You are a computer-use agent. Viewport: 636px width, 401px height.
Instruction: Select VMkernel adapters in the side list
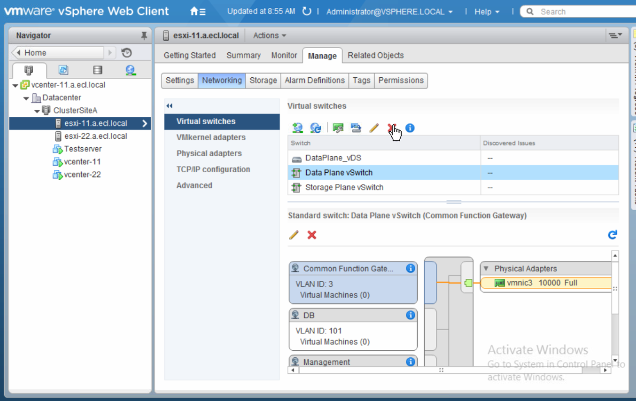click(211, 138)
